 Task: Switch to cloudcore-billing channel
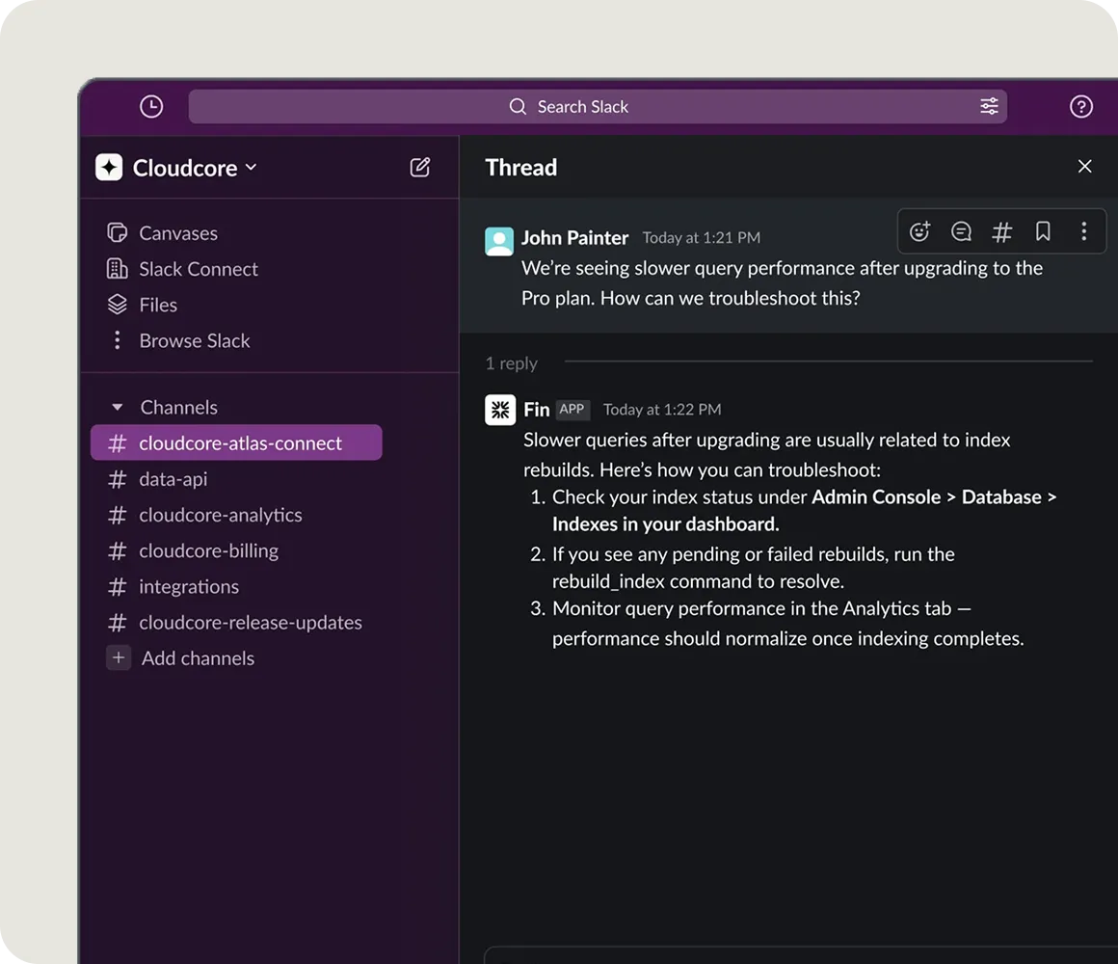(x=208, y=550)
